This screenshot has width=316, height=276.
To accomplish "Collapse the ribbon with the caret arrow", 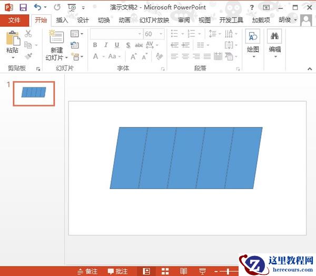I will coord(310,69).
